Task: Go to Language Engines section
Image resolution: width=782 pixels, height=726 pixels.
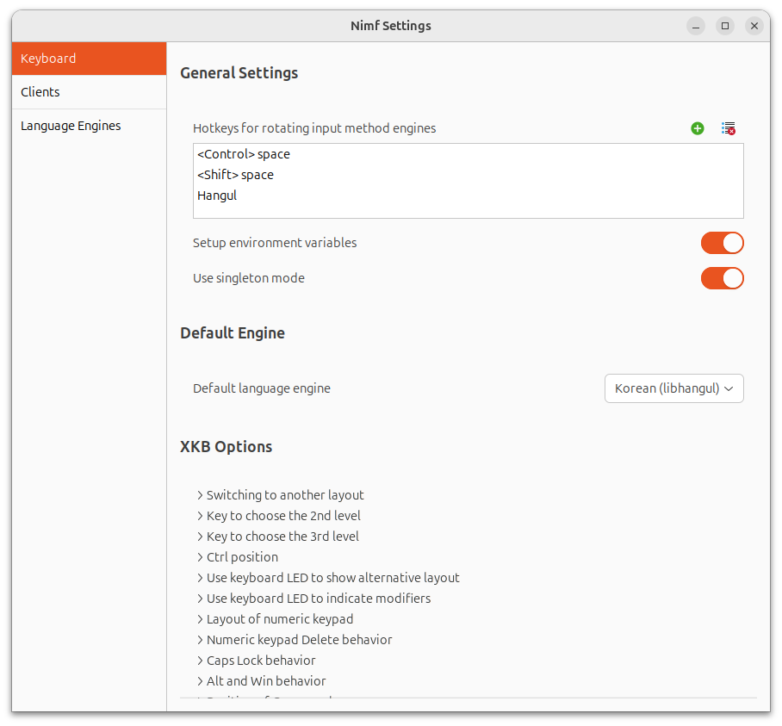Action: click(89, 126)
